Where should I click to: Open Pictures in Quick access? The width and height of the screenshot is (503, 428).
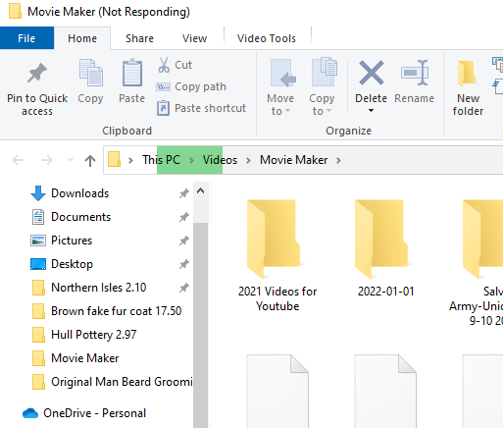click(x=72, y=241)
